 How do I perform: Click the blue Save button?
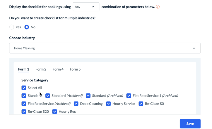coord(190,124)
